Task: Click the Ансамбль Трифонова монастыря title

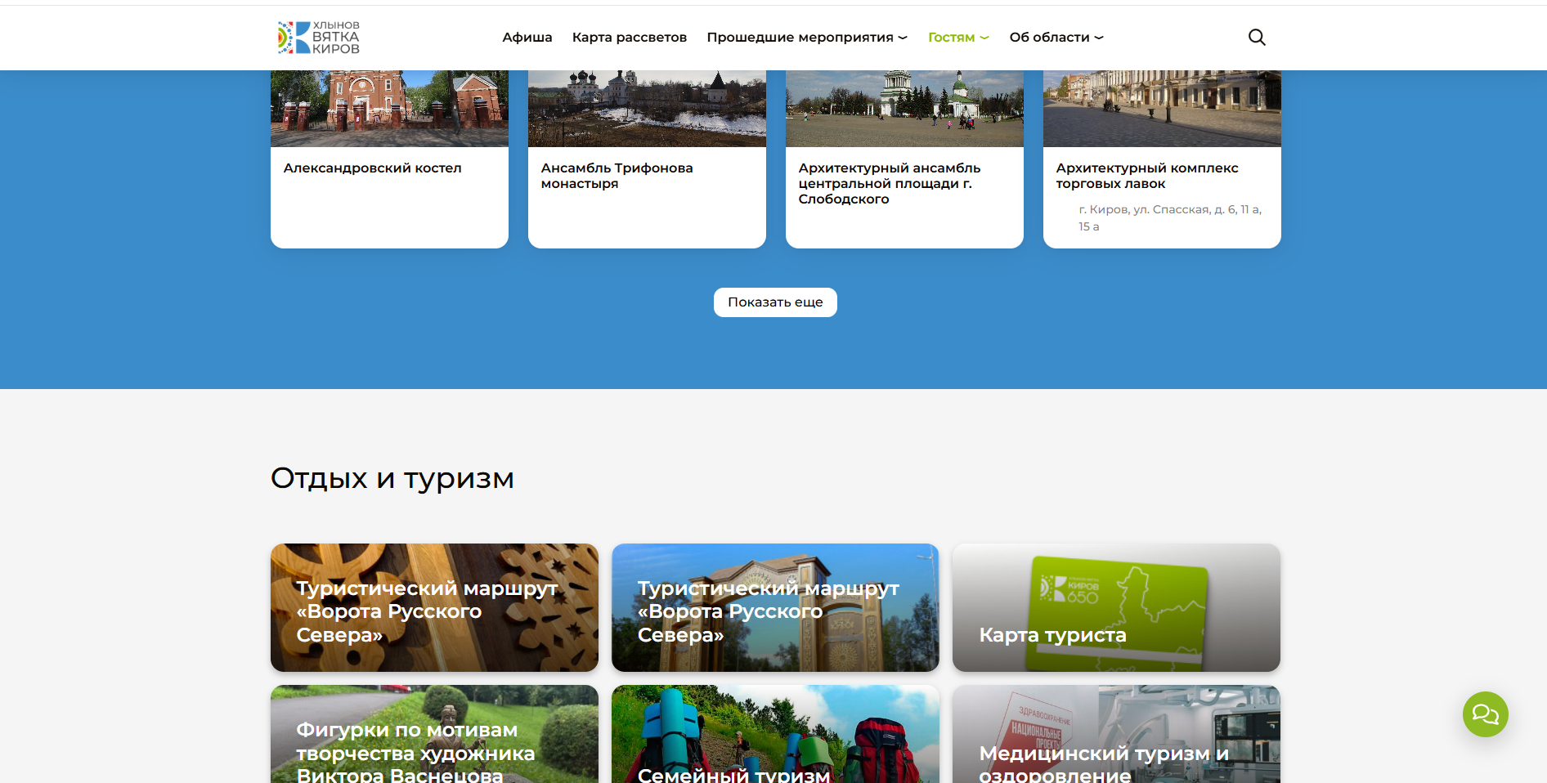Action: (617, 176)
